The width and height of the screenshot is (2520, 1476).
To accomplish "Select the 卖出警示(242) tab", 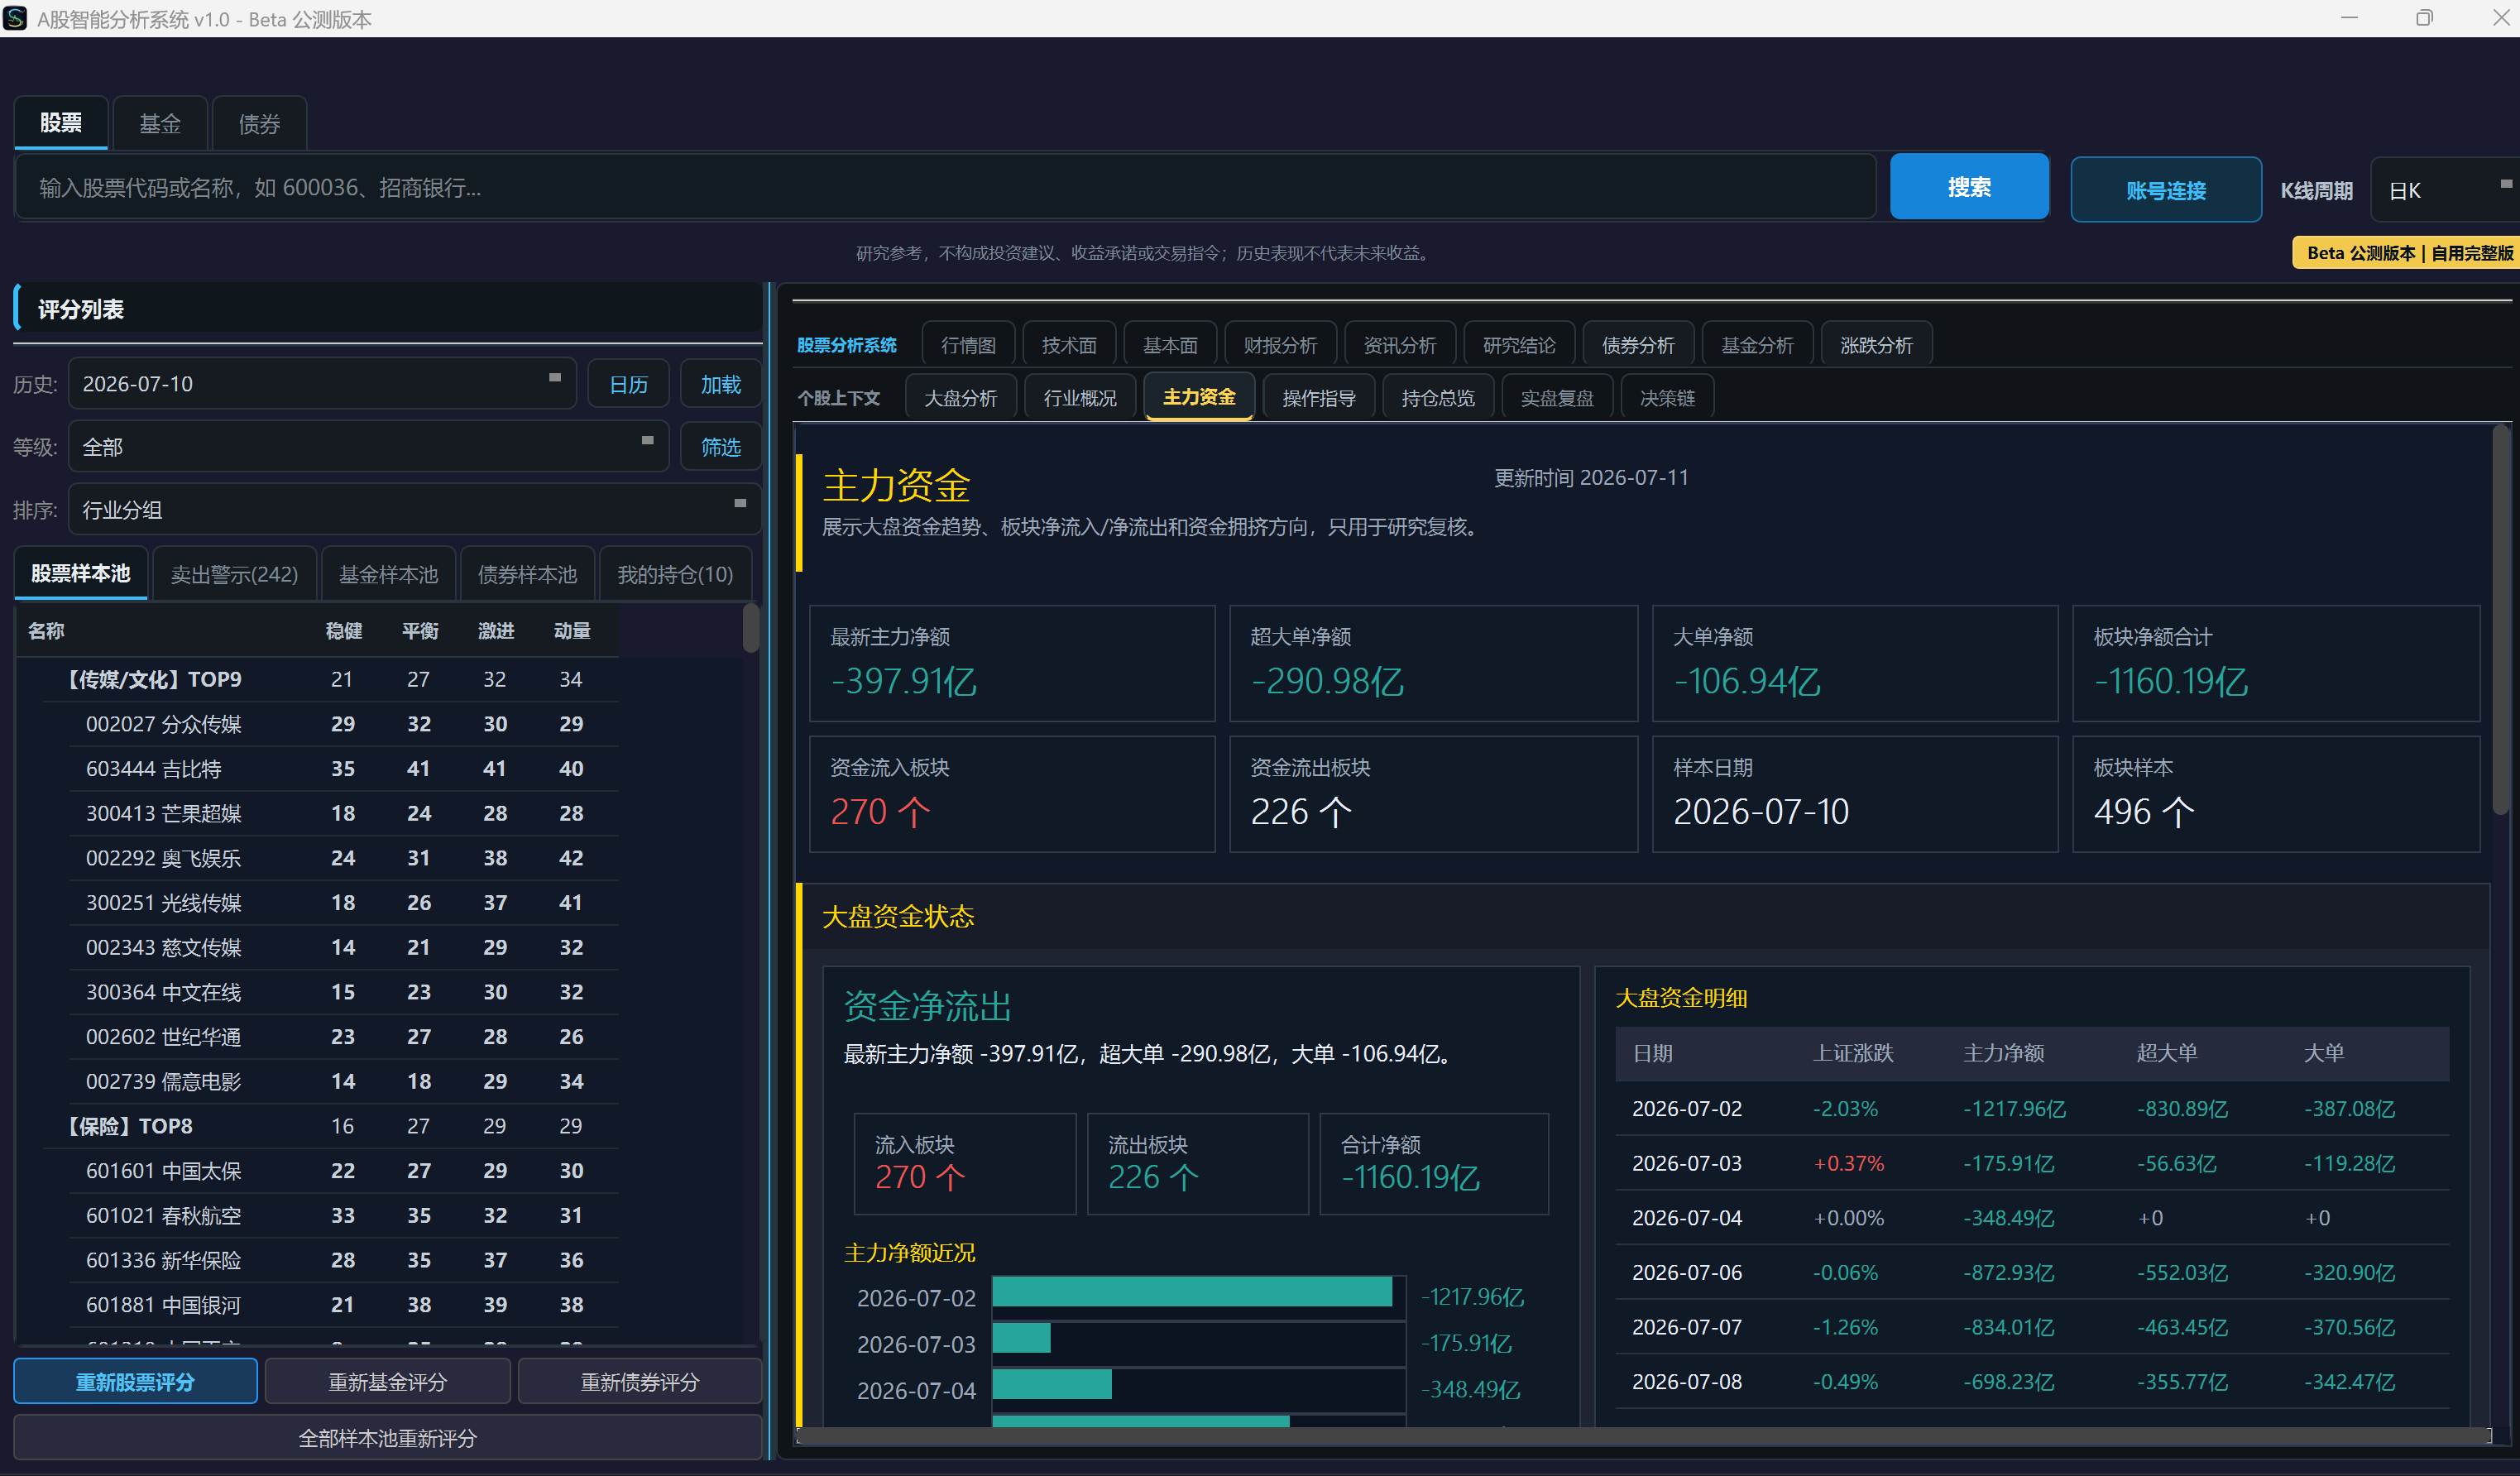I will 234,574.
